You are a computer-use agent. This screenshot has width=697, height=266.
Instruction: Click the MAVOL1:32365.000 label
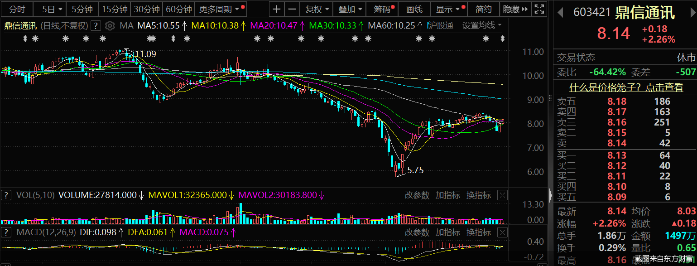pos(187,195)
